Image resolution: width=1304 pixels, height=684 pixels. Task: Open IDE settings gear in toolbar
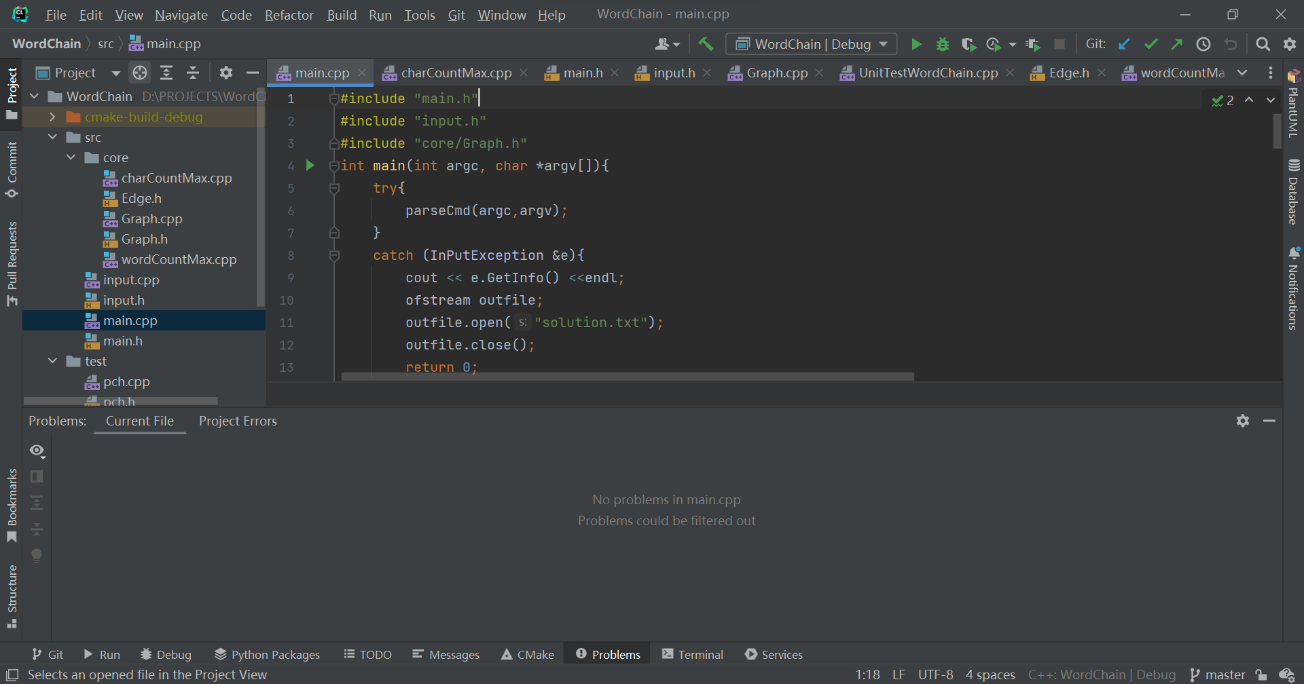tap(1289, 44)
